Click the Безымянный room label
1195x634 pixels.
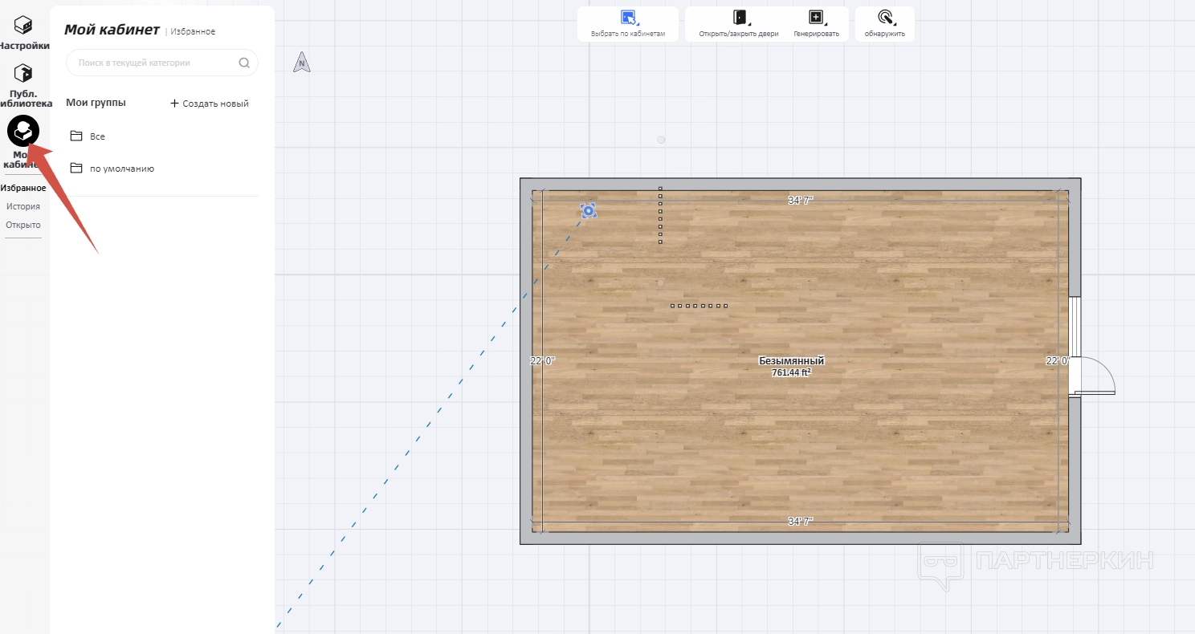791,361
